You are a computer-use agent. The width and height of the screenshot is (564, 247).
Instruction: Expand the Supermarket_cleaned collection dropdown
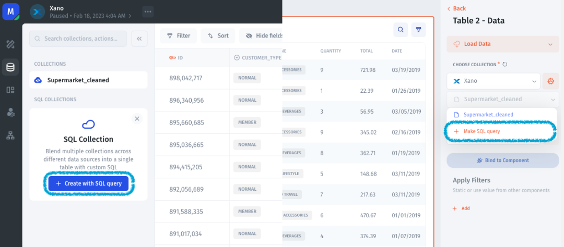pyautogui.click(x=502, y=99)
